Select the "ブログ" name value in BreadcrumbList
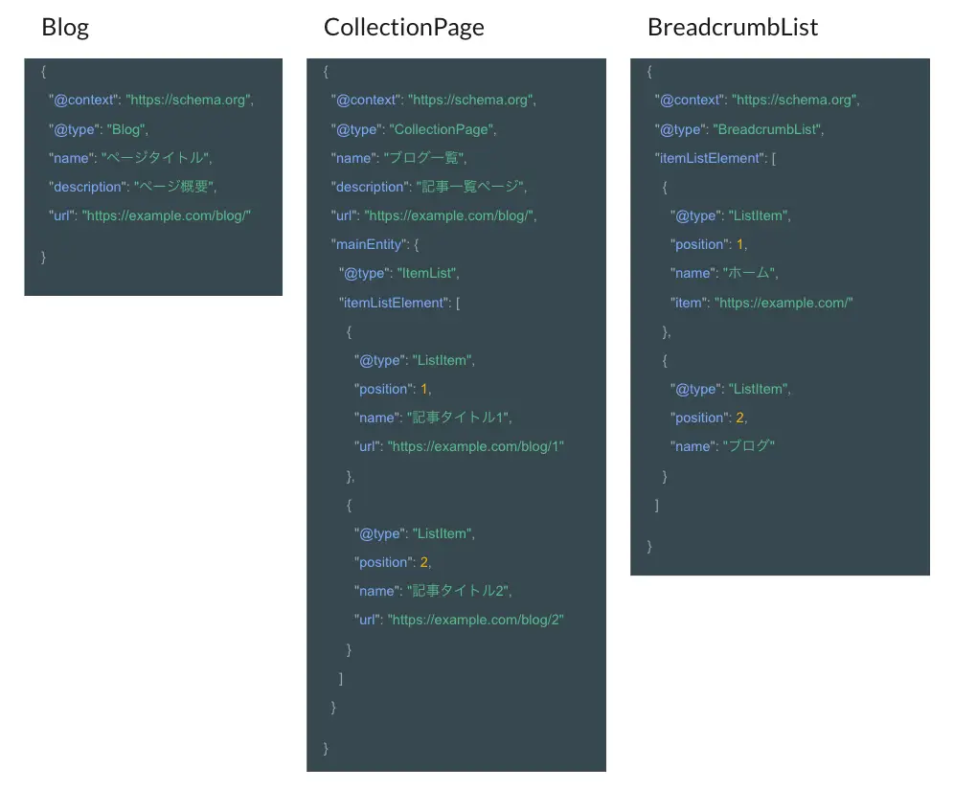The width and height of the screenshot is (954, 791). pos(748,446)
